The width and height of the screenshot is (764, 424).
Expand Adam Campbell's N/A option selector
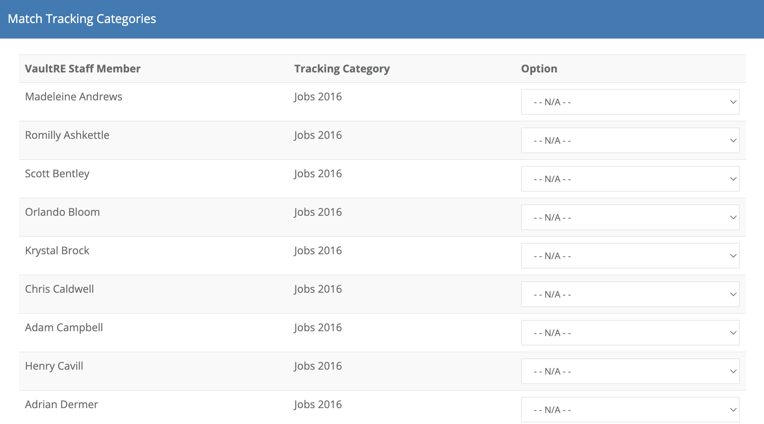pyautogui.click(x=630, y=333)
